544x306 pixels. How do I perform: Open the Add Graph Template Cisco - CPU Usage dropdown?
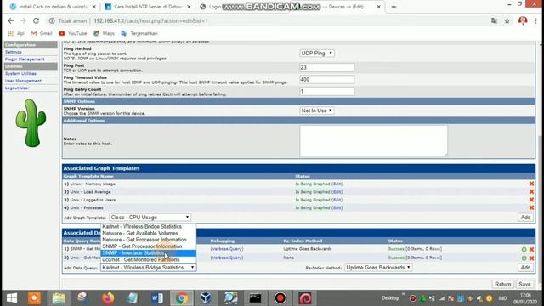[150, 218]
